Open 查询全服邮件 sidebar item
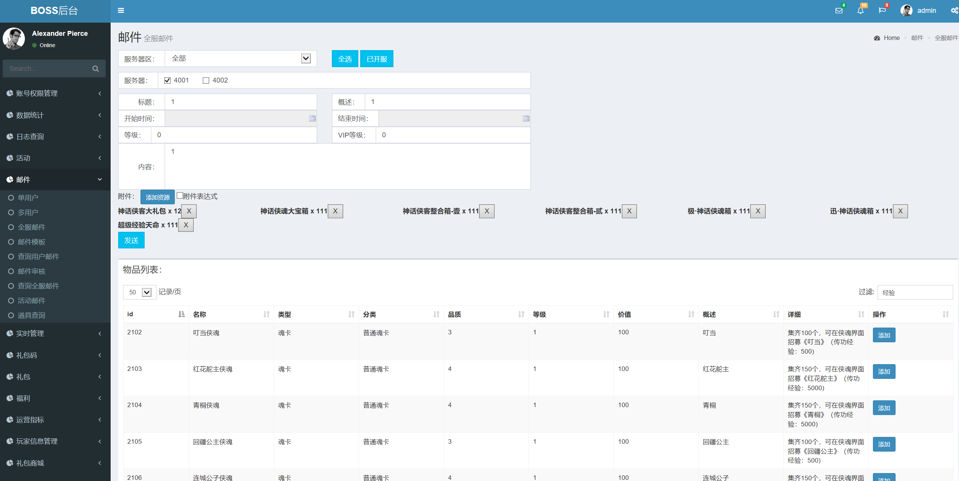The height and width of the screenshot is (481, 959). pyautogui.click(x=38, y=286)
